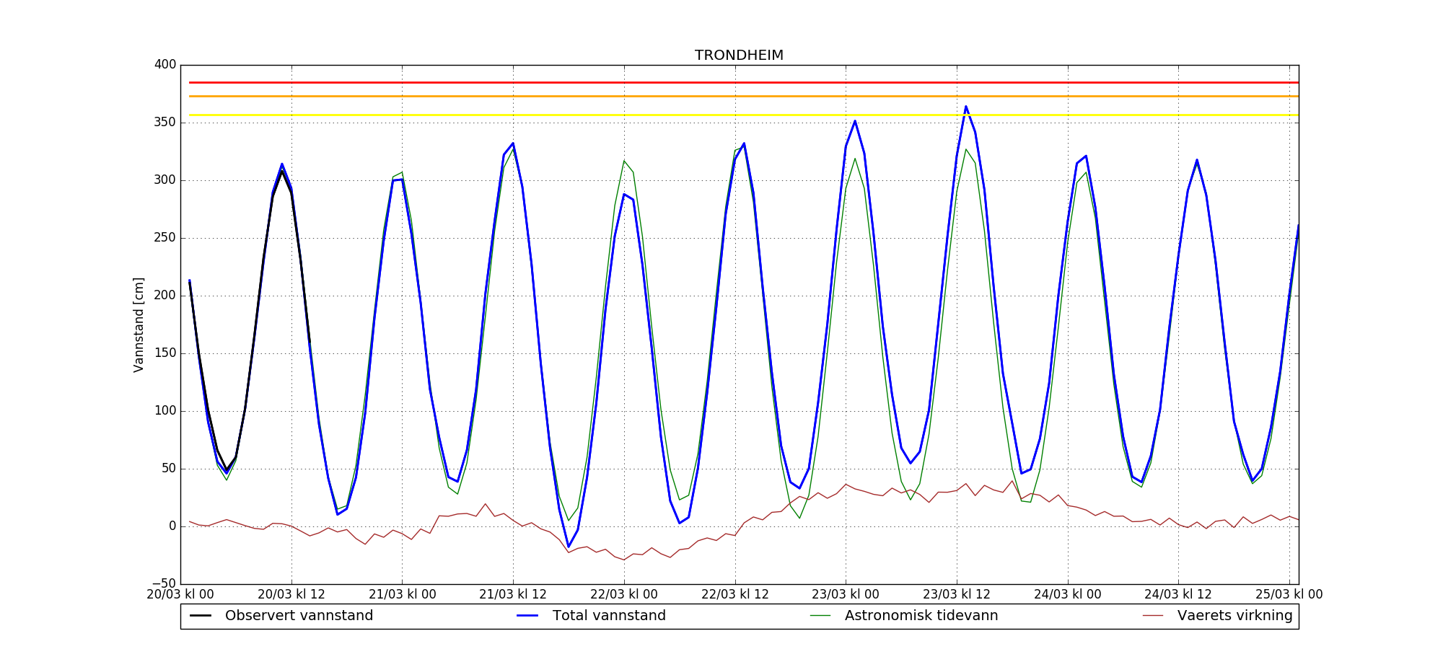
Task: Click the 24/03 kl 12 x-axis label
Action: (x=1178, y=595)
